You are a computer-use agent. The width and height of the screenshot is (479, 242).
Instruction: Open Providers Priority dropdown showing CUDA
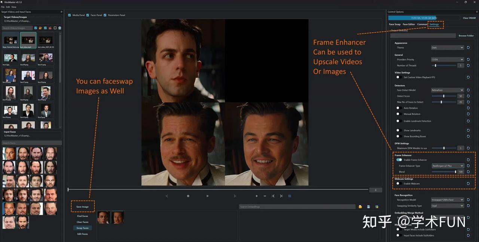(448, 59)
